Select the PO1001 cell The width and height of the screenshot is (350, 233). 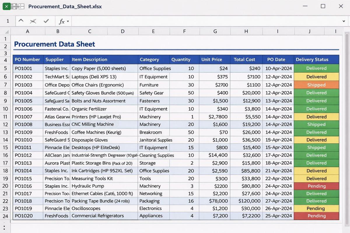coord(28,68)
